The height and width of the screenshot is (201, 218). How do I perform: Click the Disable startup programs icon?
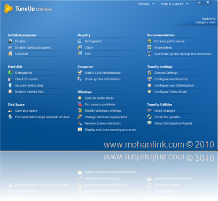click(10, 48)
